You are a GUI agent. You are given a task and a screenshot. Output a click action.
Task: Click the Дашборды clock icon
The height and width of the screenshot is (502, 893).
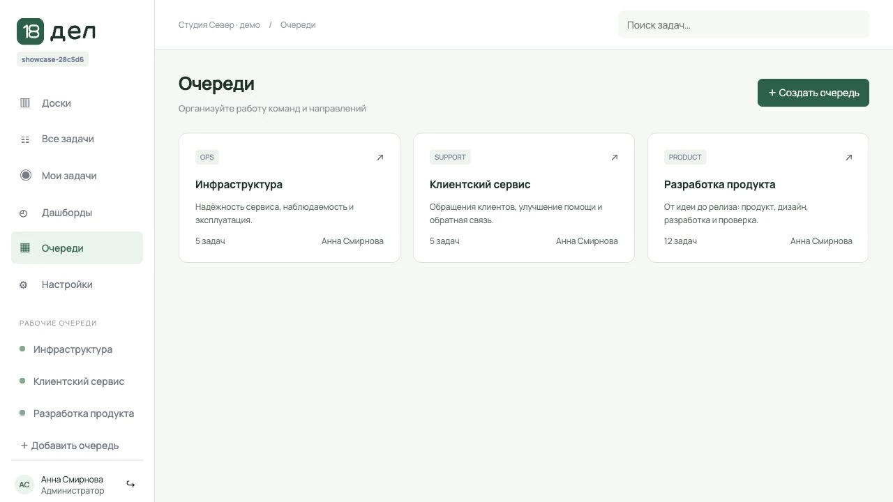point(23,213)
